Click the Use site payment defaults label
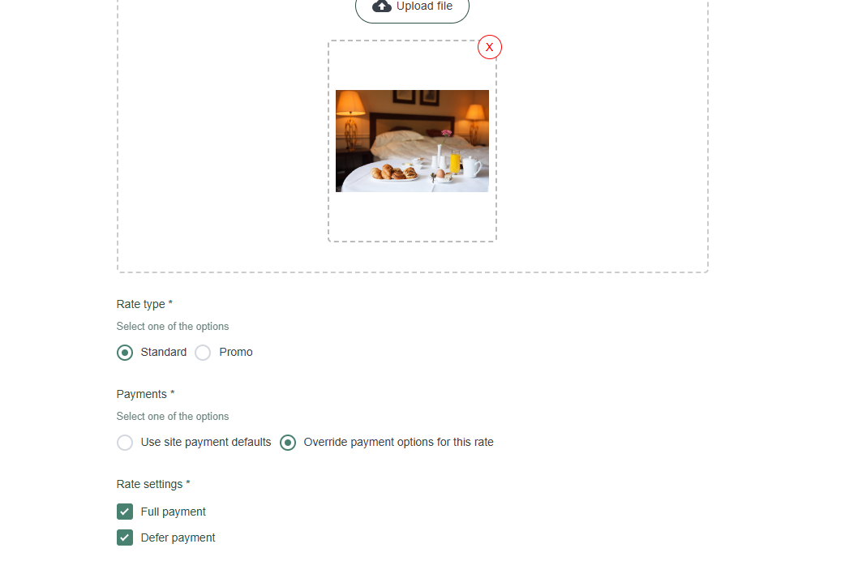 (206, 442)
